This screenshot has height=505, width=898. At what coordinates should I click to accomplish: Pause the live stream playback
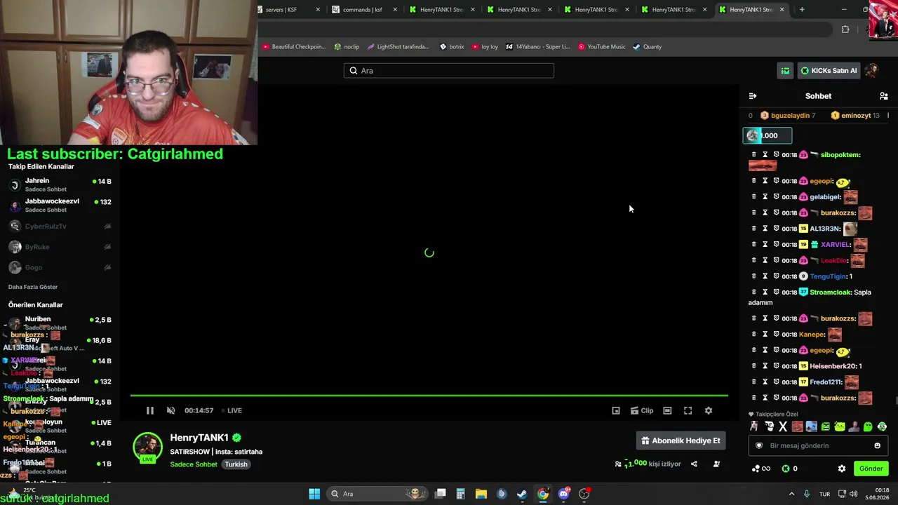(149, 410)
